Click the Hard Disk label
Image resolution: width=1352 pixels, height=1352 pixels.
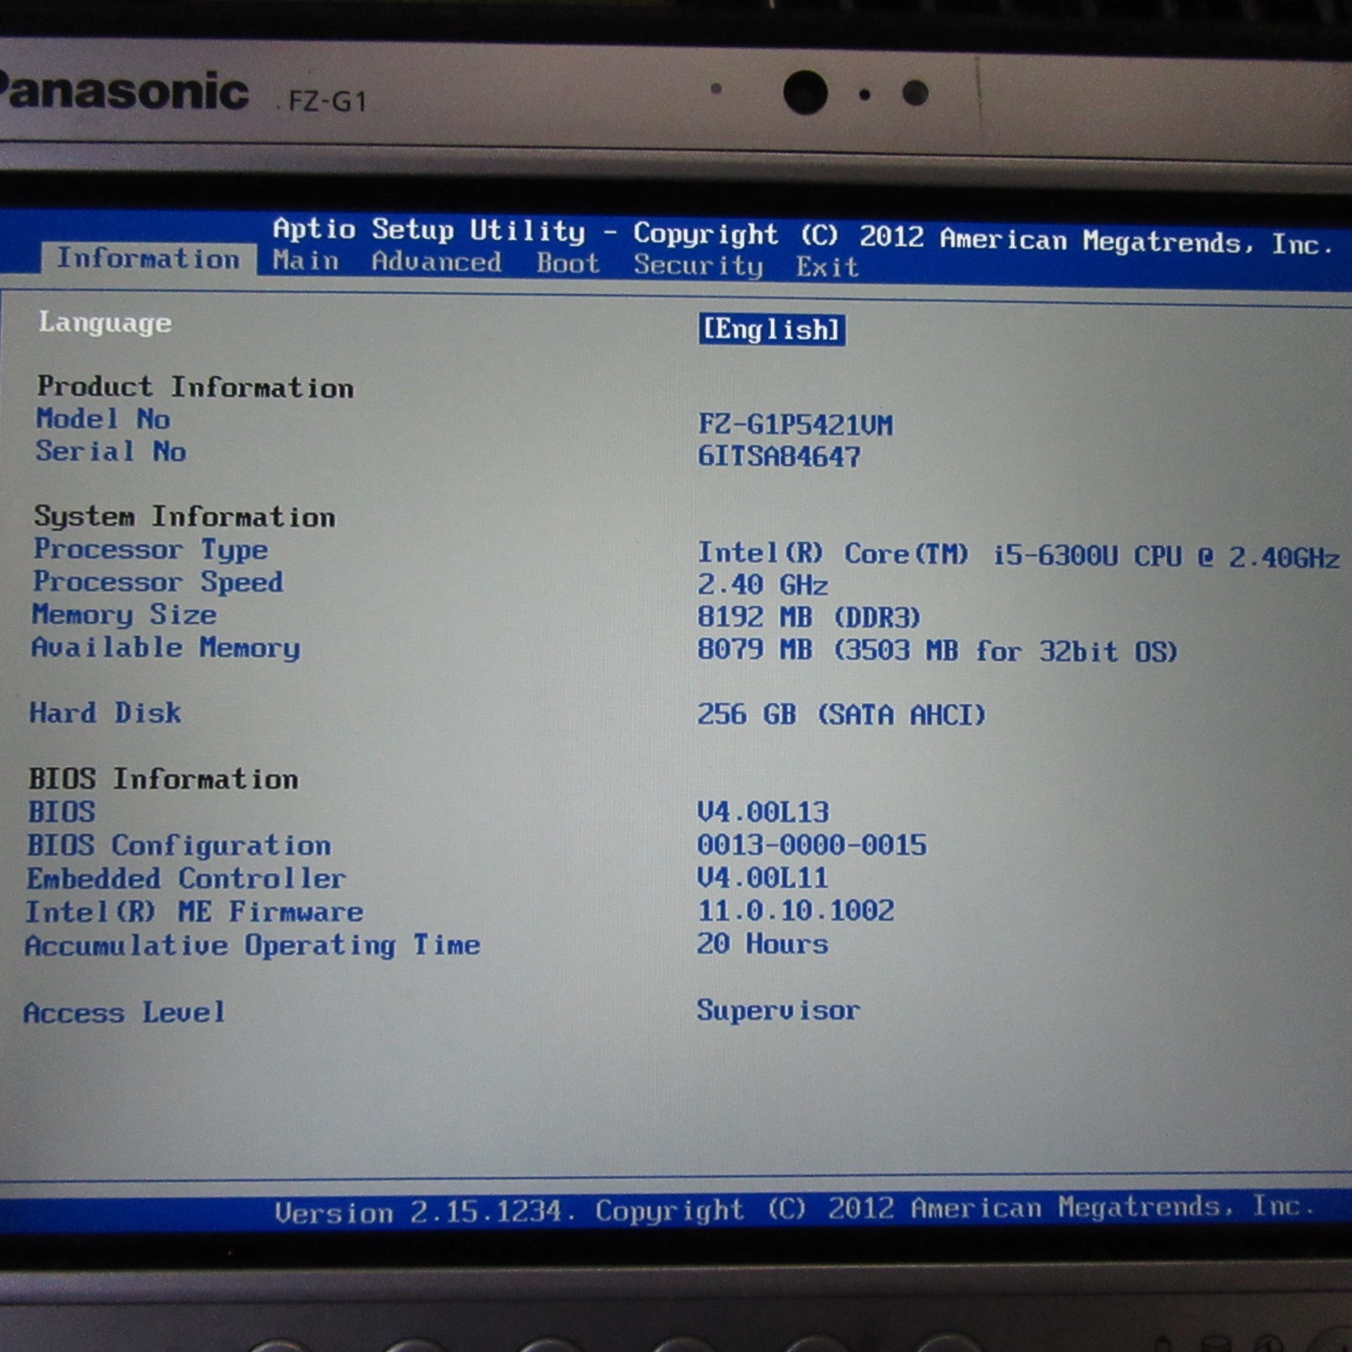click(x=105, y=713)
